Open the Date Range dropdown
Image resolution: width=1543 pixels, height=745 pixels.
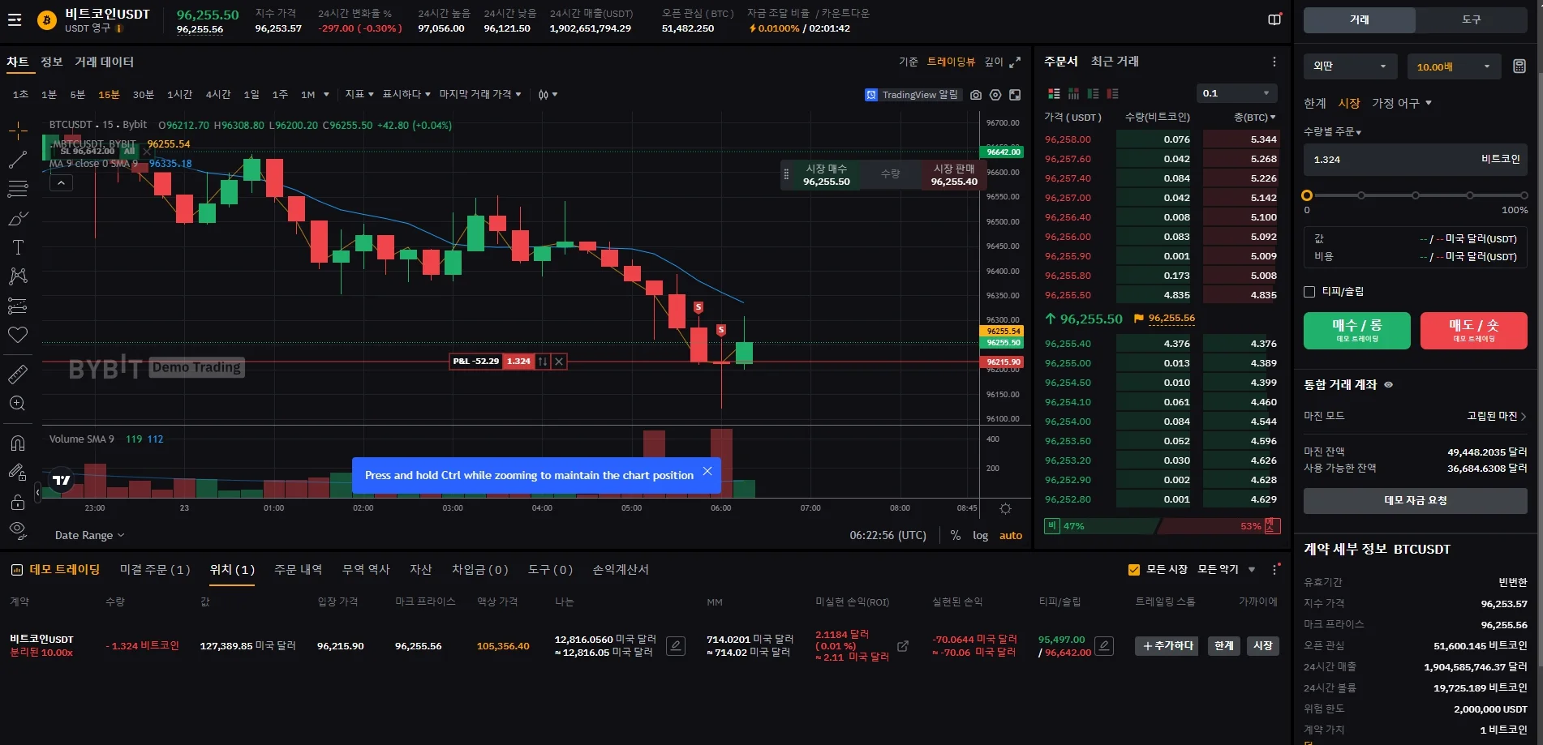[90, 536]
